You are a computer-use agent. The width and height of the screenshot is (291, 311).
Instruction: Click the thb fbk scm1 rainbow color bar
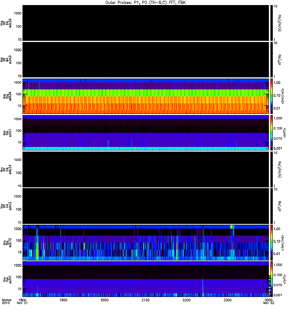pyautogui.click(x=272, y=133)
